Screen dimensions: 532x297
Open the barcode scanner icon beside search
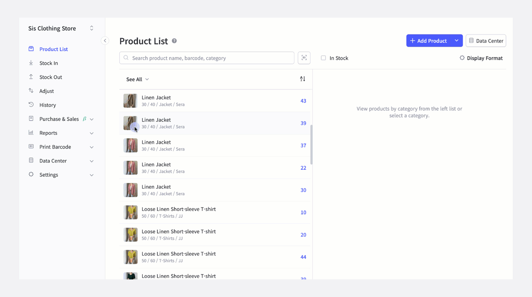pyautogui.click(x=304, y=58)
